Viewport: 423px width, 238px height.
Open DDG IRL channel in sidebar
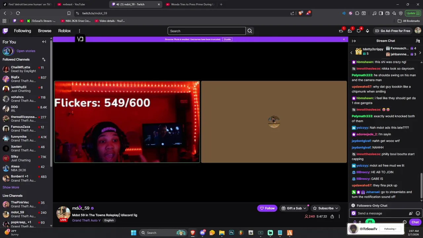point(25,109)
